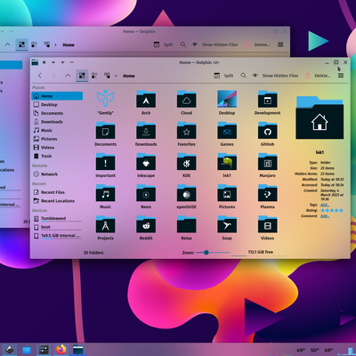Switch to Compact view mode in front window
The width and height of the screenshot is (356, 356).
point(94,76)
